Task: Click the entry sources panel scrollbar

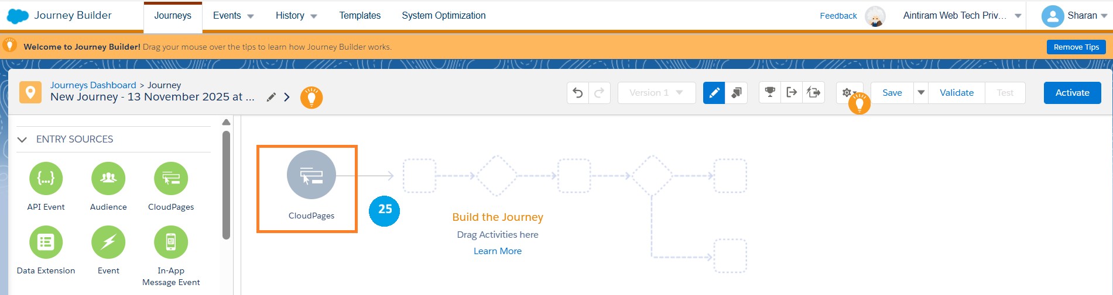Action: pyautogui.click(x=226, y=184)
